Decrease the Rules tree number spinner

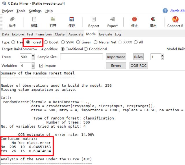coord(162,58)
